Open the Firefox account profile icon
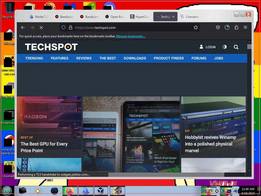261x196 pixels. tap(227, 27)
